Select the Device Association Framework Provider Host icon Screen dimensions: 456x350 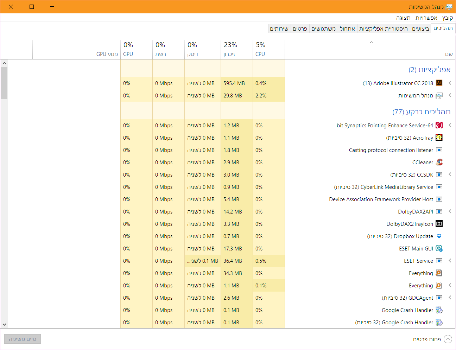(439, 199)
